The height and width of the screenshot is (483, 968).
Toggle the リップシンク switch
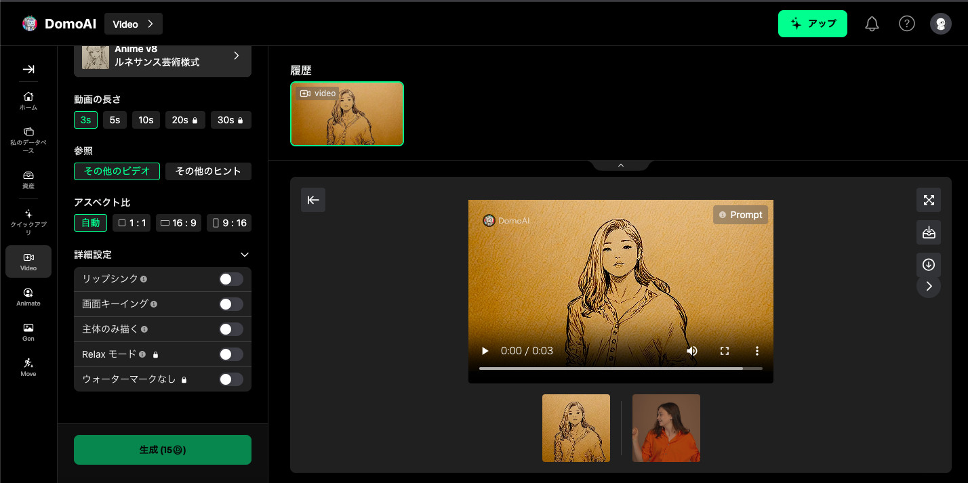point(231,279)
